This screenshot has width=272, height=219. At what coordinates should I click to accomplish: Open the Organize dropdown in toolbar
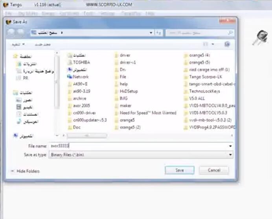click(x=18, y=44)
